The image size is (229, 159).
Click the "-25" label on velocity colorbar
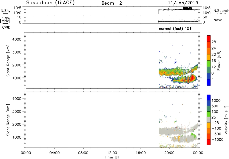pos(215,123)
